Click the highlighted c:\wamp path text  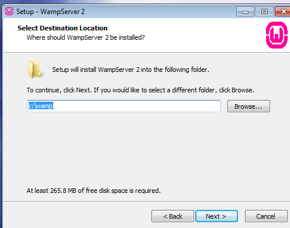(x=41, y=106)
